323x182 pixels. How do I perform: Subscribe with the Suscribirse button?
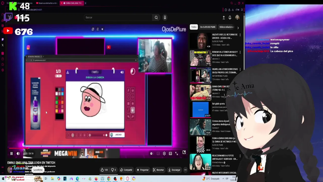38,170
